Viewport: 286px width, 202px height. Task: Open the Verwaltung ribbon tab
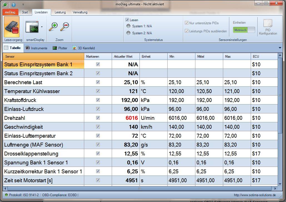[x=80, y=12]
